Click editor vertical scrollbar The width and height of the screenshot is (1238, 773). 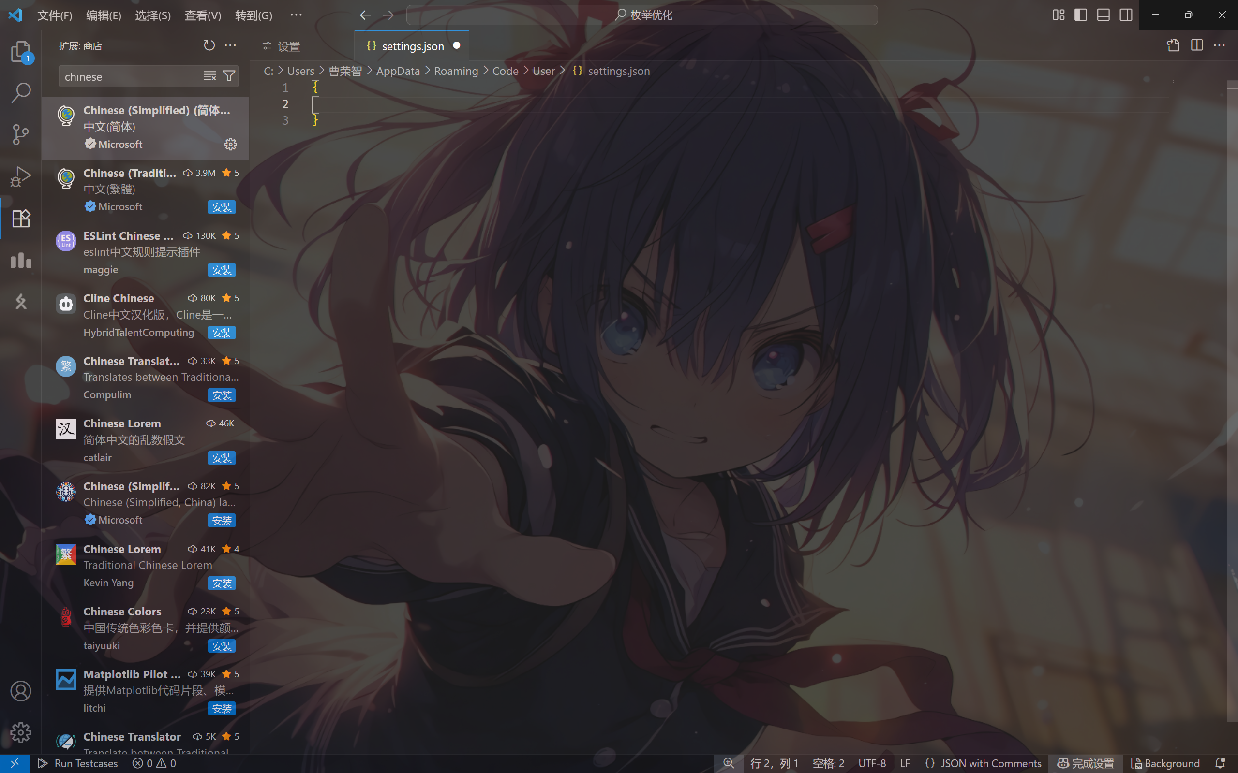tap(1232, 401)
